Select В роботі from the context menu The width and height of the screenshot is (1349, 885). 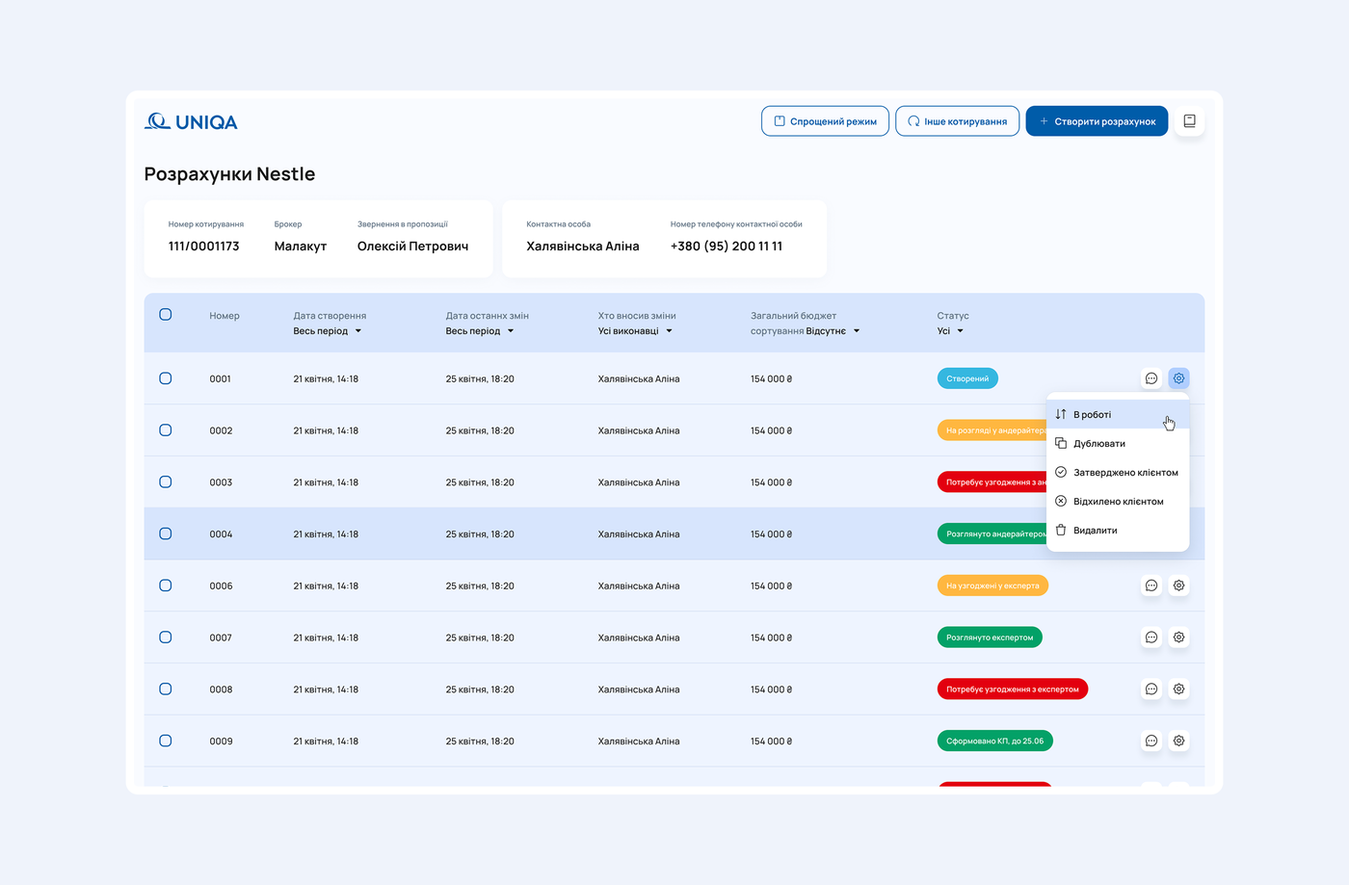point(1093,415)
